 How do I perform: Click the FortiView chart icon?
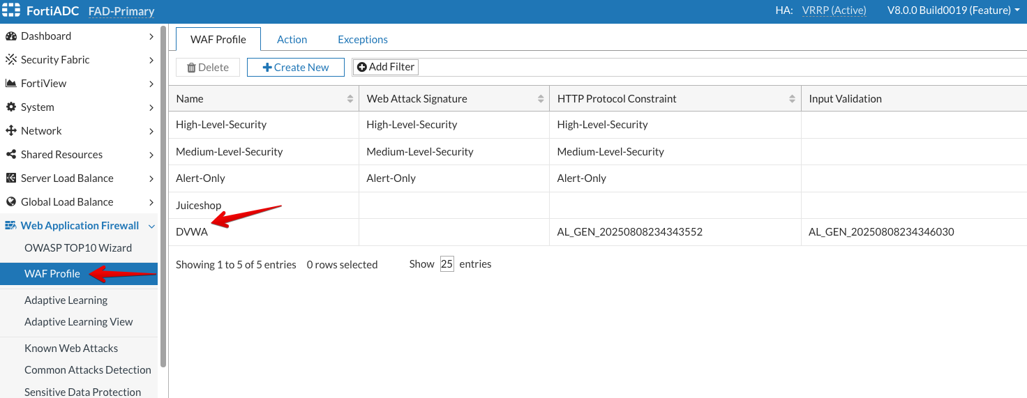[x=10, y=84]
